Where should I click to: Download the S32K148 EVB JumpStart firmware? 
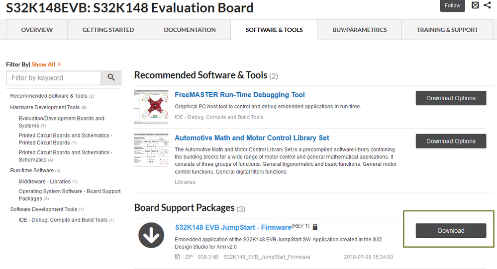coord(451,231)
